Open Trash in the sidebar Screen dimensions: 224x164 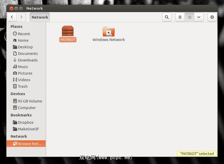26,86
